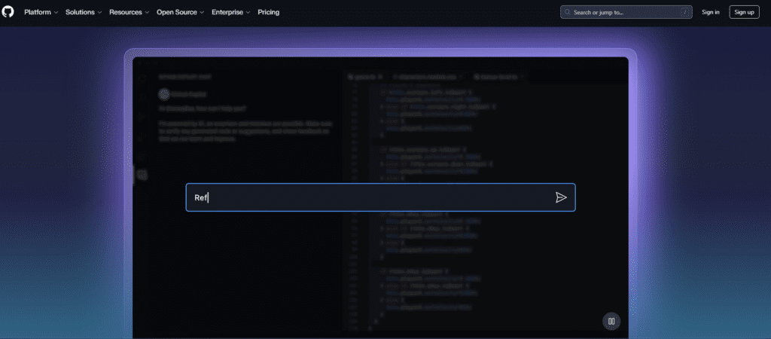The image size is (771, 339).
Task: Click the magnifier icon in the search box
Action: 568,13
